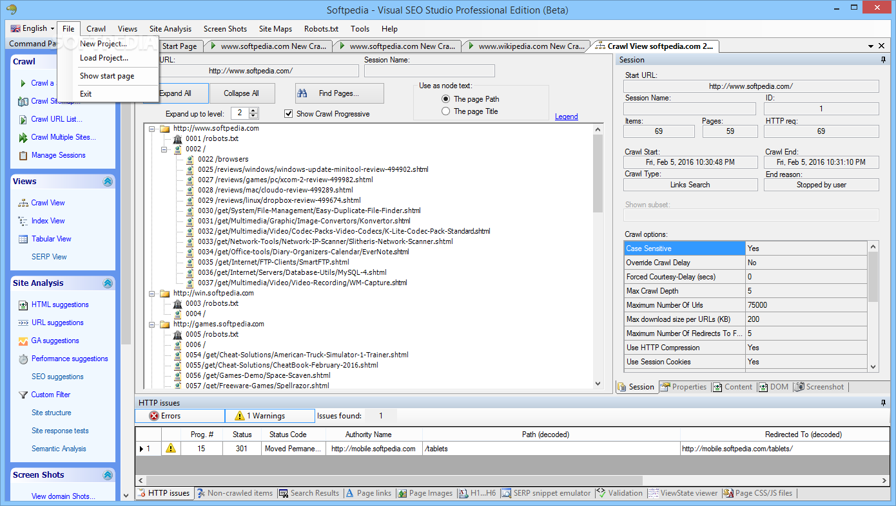Click the Screenshot tab icon

[800, 387]
